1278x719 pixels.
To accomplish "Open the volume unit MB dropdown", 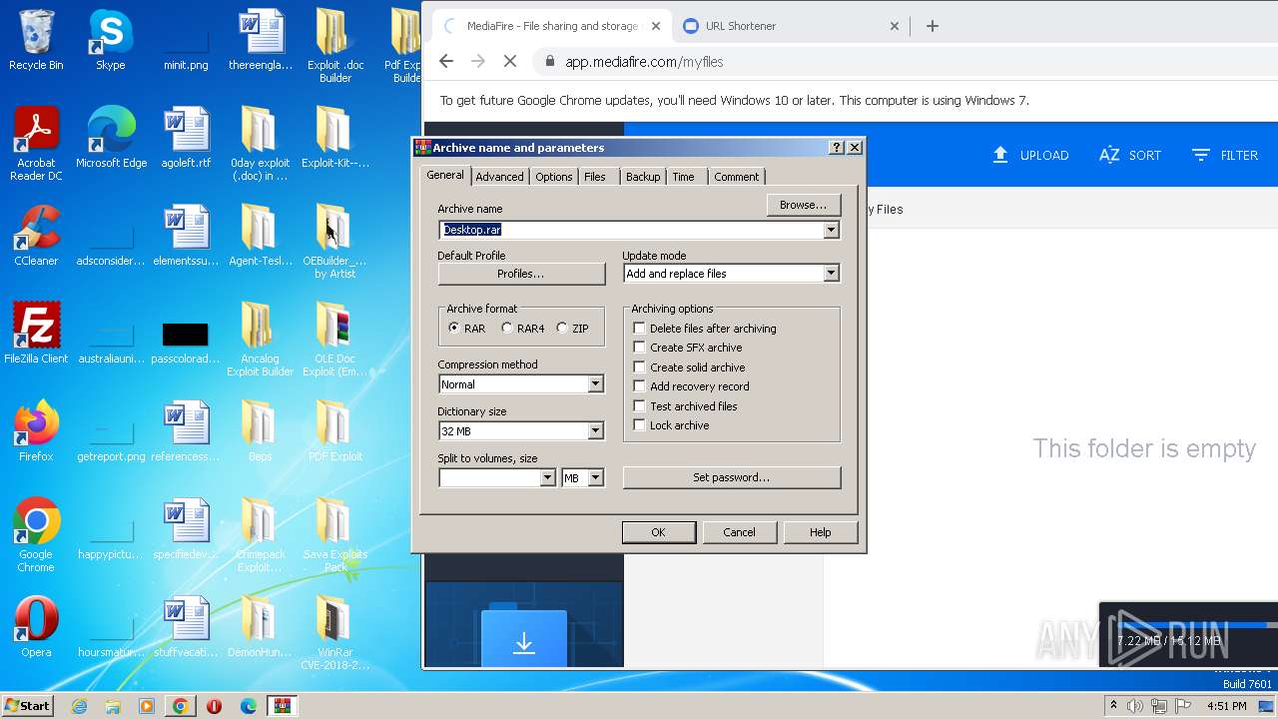I will coord(595,478).
